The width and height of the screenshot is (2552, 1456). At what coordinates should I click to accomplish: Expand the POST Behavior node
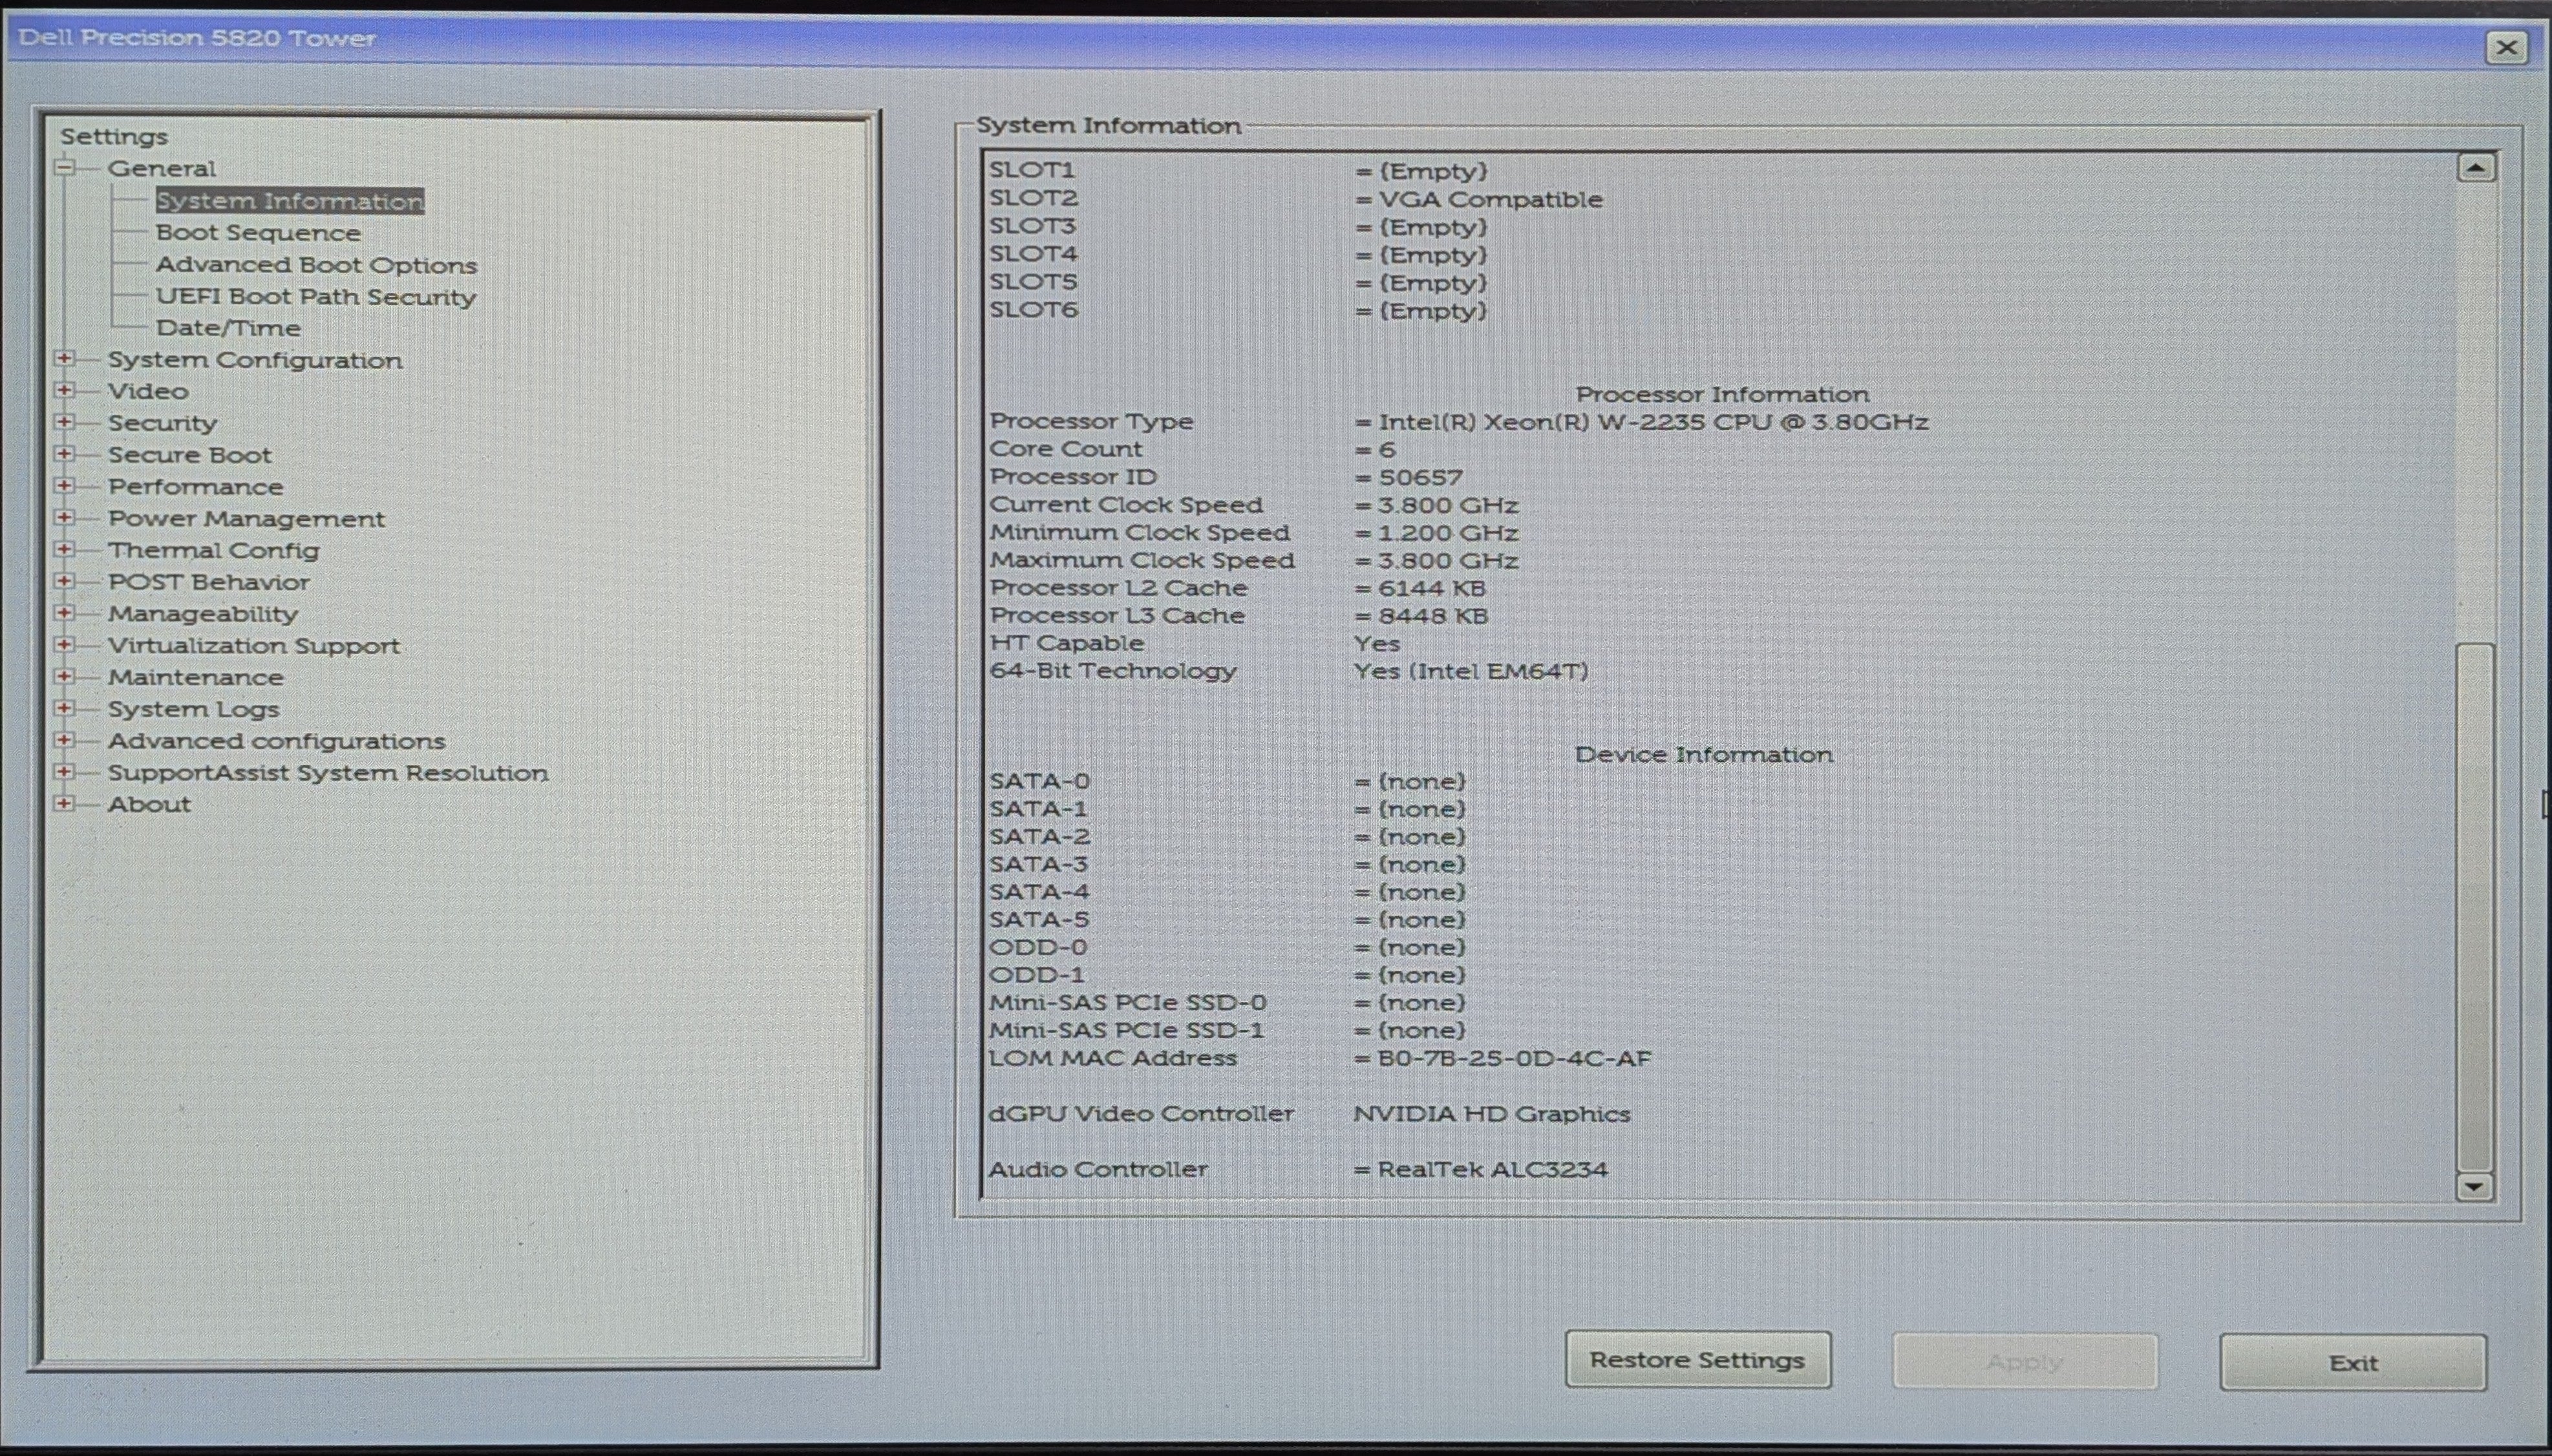pyautogui.click(x=65, y=582)
